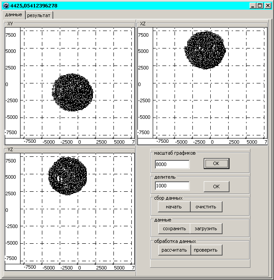274x280 pixels.
Task: Click the application paw icon in title bar
Action: [6, 6]
